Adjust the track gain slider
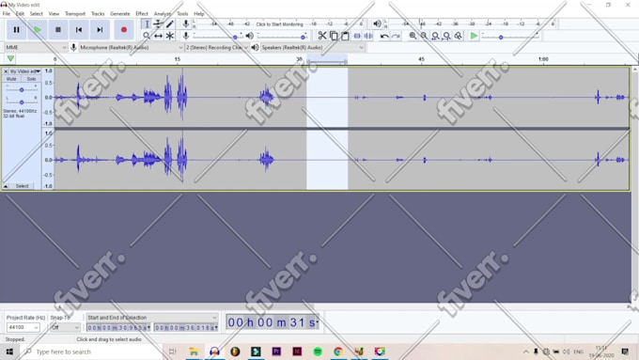This screenshot has width=639, height=360. pyautogui.click(x=22, y=89)
